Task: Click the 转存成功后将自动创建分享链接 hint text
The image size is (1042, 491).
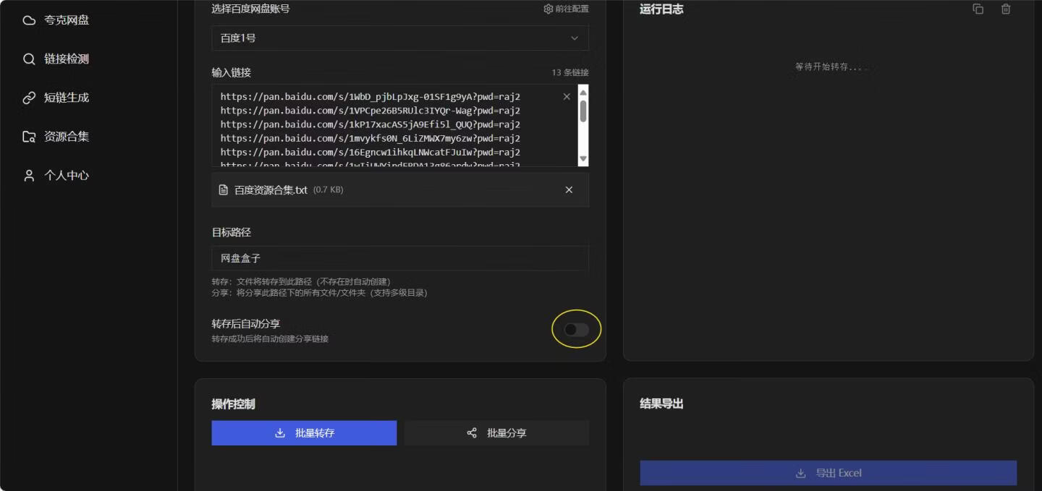Action: pyautogui.click(x=270, y=339)
